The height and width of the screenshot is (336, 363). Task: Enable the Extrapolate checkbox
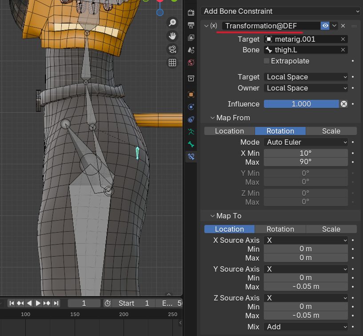267,61
